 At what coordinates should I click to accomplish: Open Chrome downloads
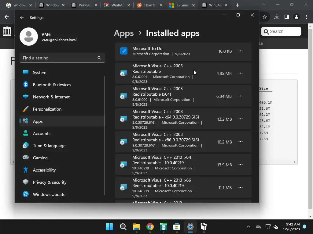tap(277, 17)
